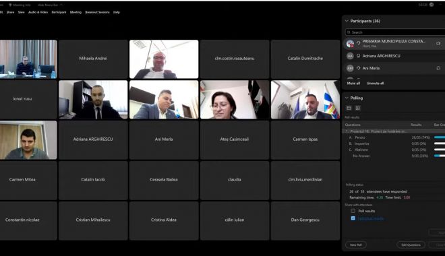This screenshot has width=445, height=256.
Task: Click the status icon on Ani Merla's row
Action: click(438, 68)
